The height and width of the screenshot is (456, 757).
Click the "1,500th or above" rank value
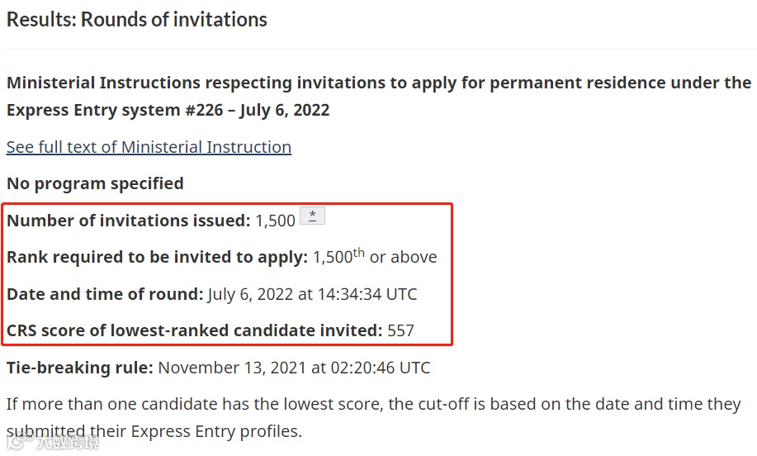375,256
